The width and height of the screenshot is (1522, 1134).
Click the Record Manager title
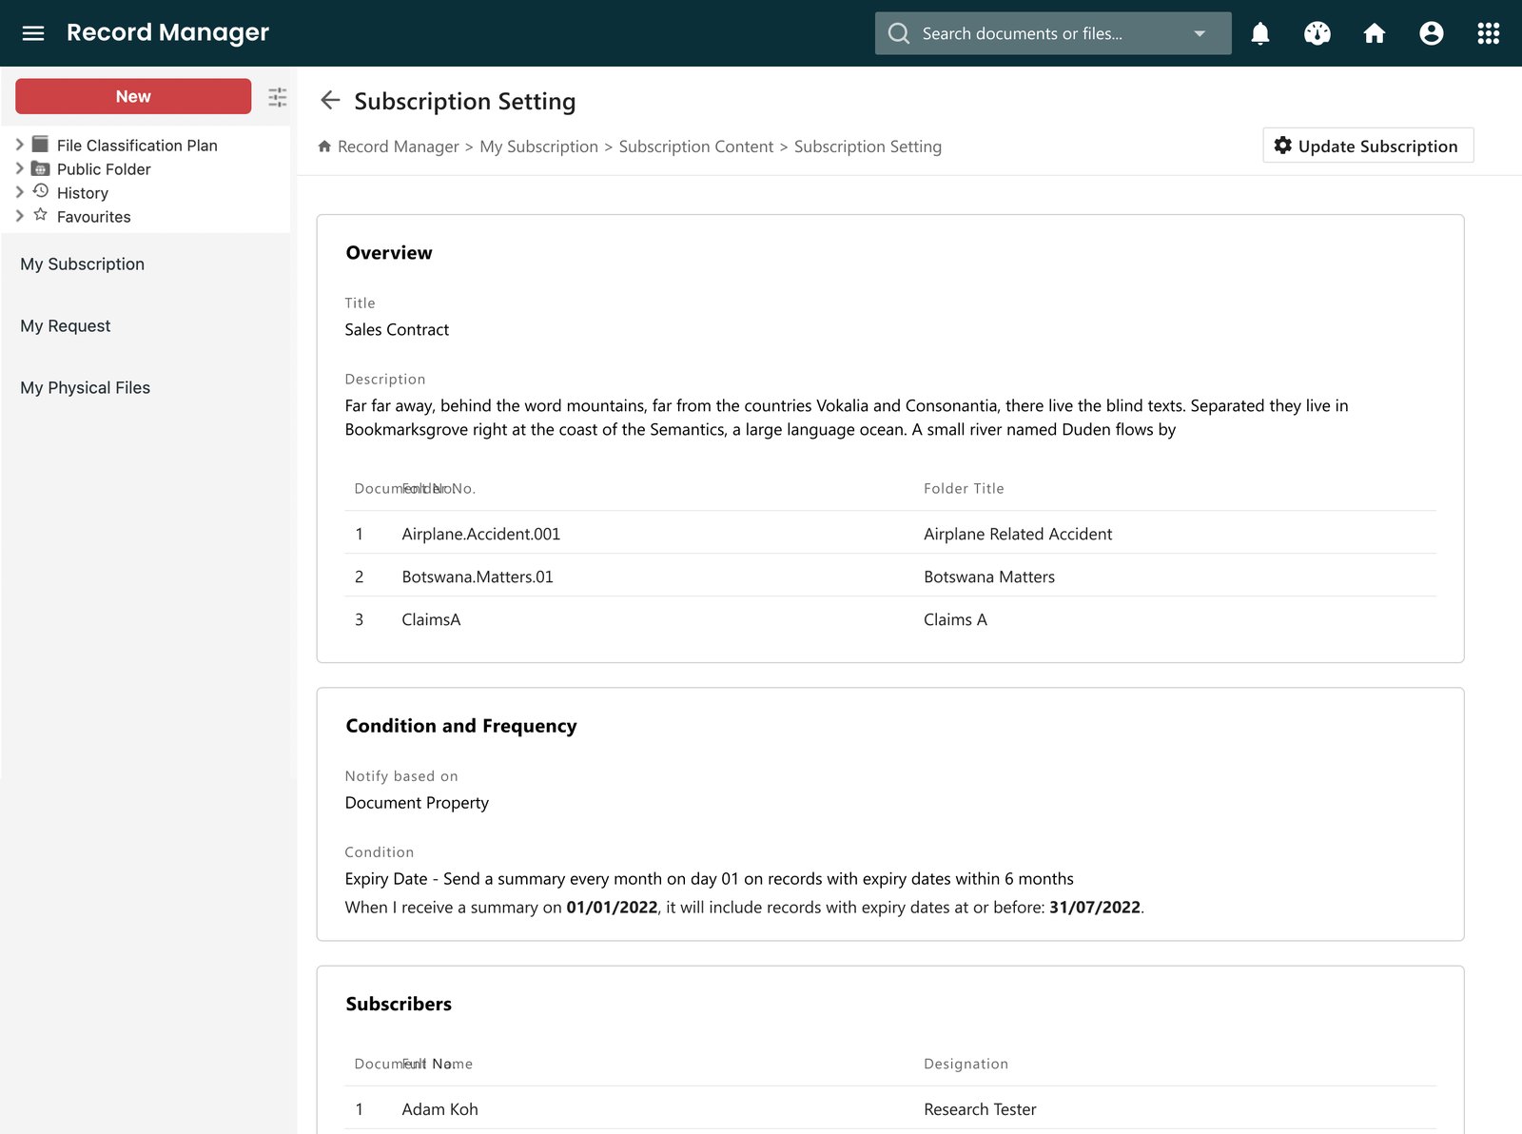pos(167,32)
